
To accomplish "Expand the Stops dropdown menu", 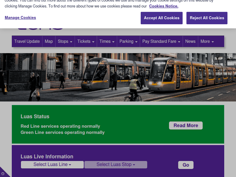I will point(65,41).
